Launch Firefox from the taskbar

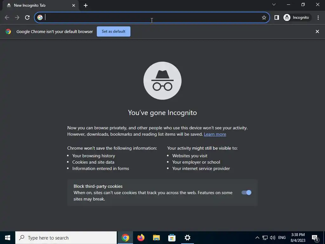point(141,238)
